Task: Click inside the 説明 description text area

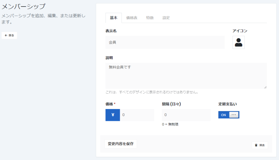Action: pyautogui.click(x=186, y=76)
